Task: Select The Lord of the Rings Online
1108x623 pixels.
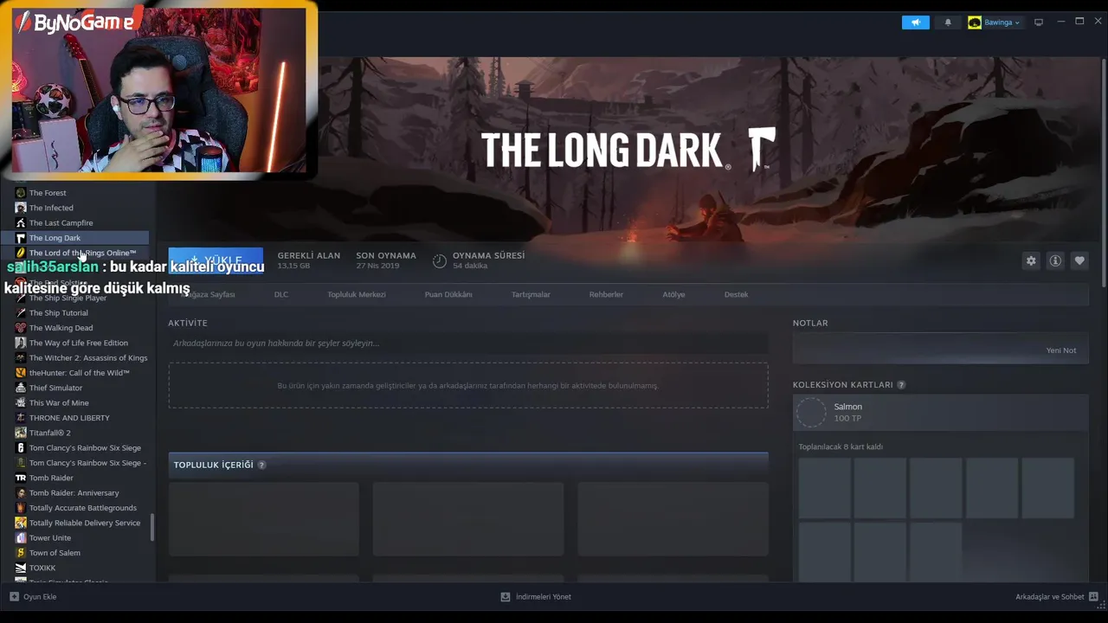Action: pos(82,253)
